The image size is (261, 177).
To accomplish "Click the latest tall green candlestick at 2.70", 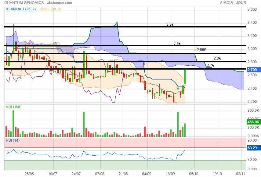I will tap(185, 77).
